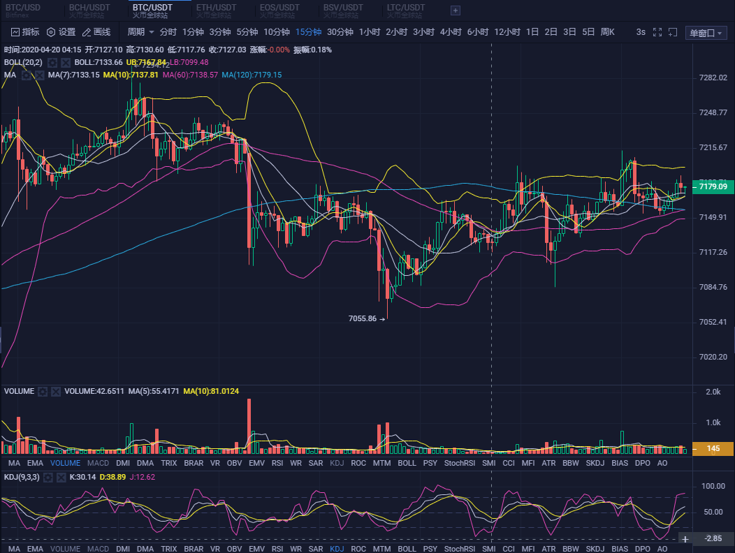Open KDJ(9,3,3) indicator settings gear
The image size is (735, 553).
(47, 478)
